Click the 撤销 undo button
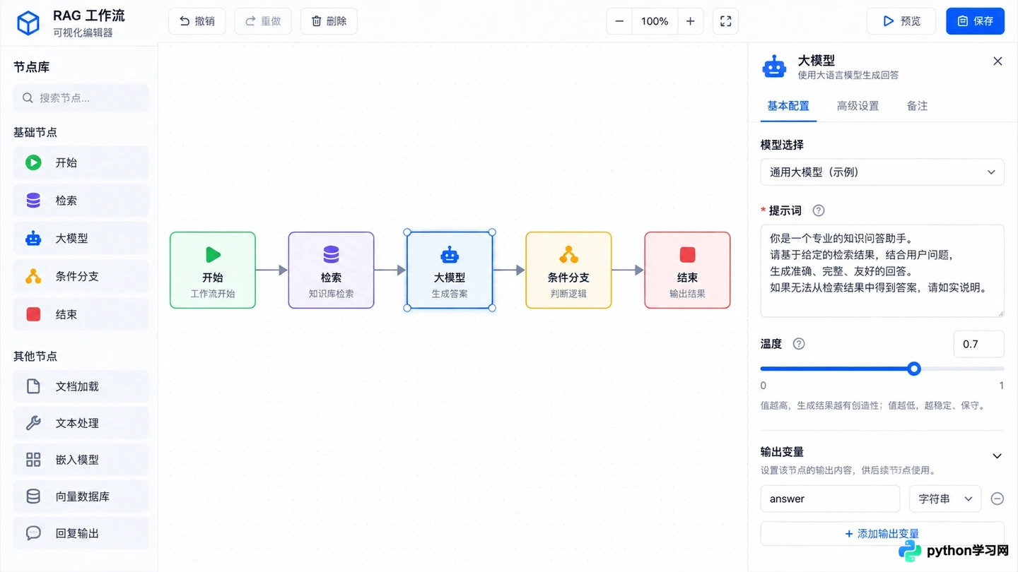1018x572 pixels. (x=197, y=21)
